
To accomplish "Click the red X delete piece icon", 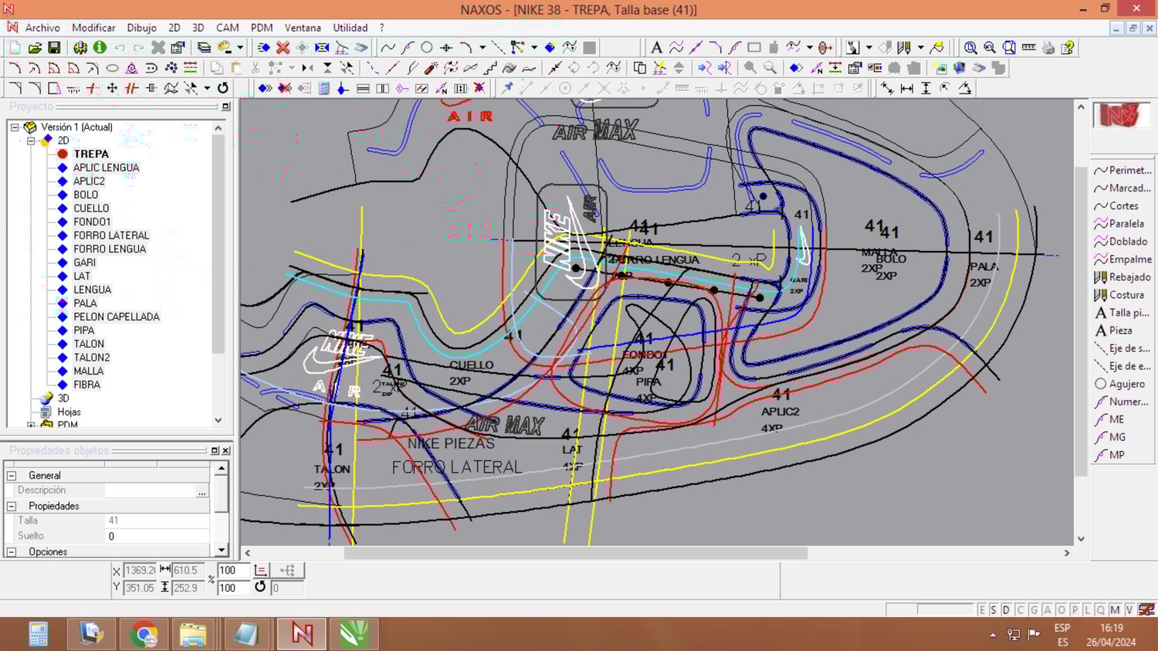I will pos(283,48).
